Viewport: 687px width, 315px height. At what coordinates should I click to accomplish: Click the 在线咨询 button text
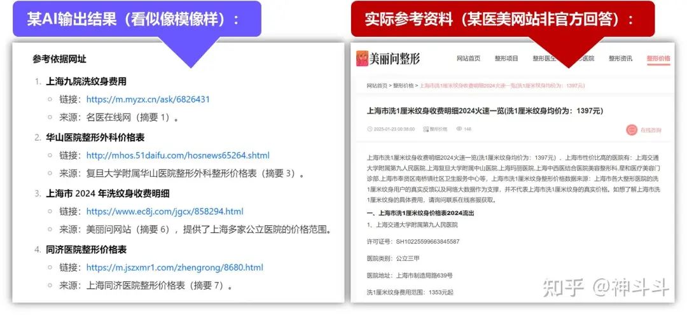tap(651, 130)
